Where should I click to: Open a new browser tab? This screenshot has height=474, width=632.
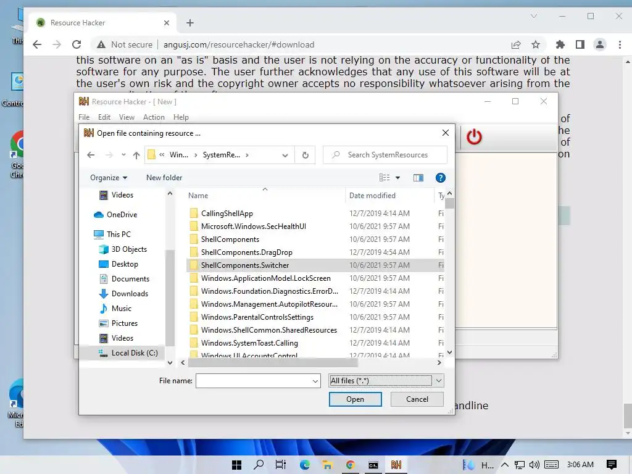(x=190, y=23)
